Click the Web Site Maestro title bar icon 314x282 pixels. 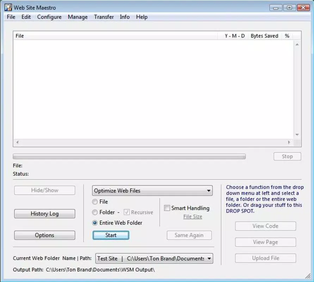pos(8,7)
